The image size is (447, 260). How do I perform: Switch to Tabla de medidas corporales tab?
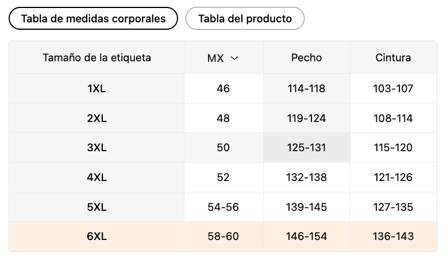click(x=93, y=18)
